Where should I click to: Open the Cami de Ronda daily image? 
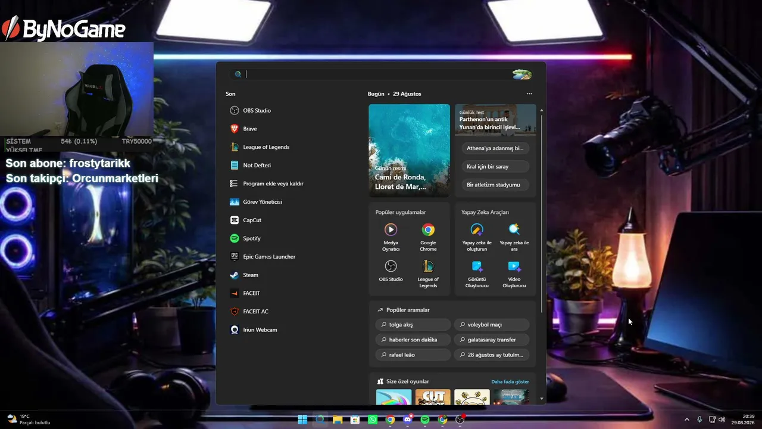tap(410, 151)
